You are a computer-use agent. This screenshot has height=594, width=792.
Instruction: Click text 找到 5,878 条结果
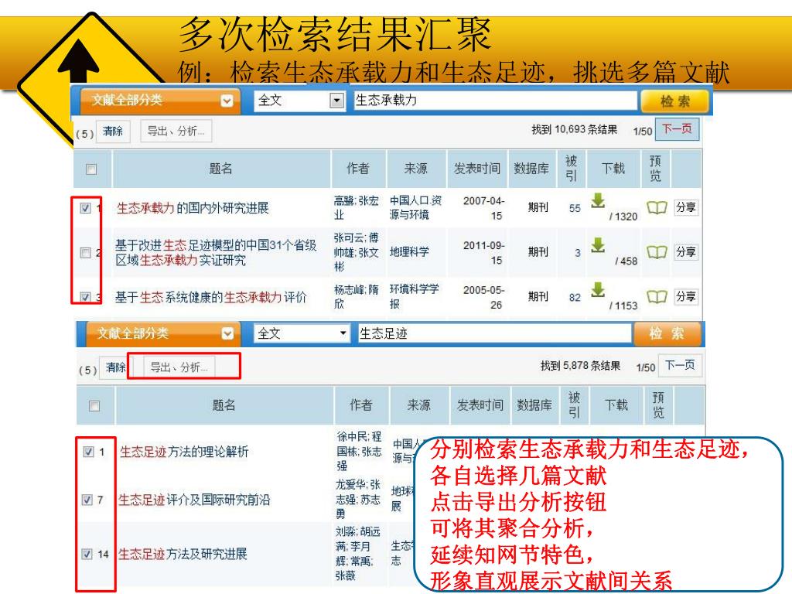[x=580, y=366]
